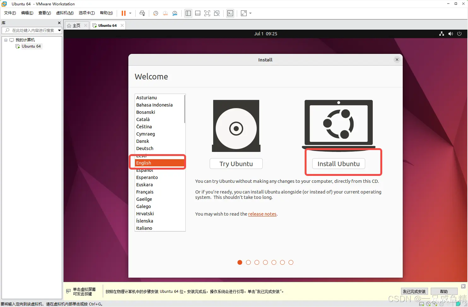Screen dimensions: 468x307
Task: Choose Français in the language list
Action: (159, 192)
